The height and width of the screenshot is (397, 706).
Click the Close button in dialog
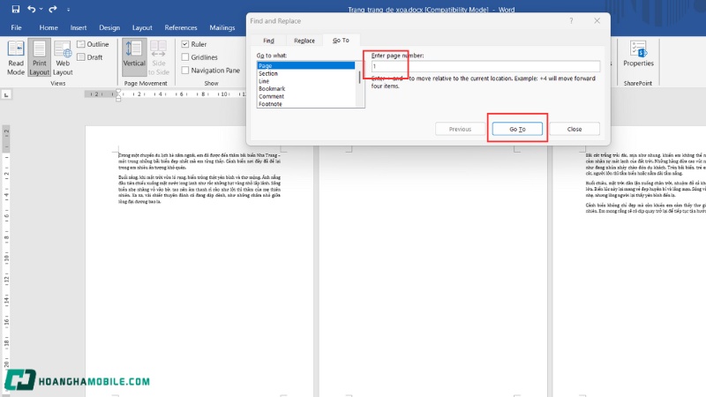pos(575,129)
